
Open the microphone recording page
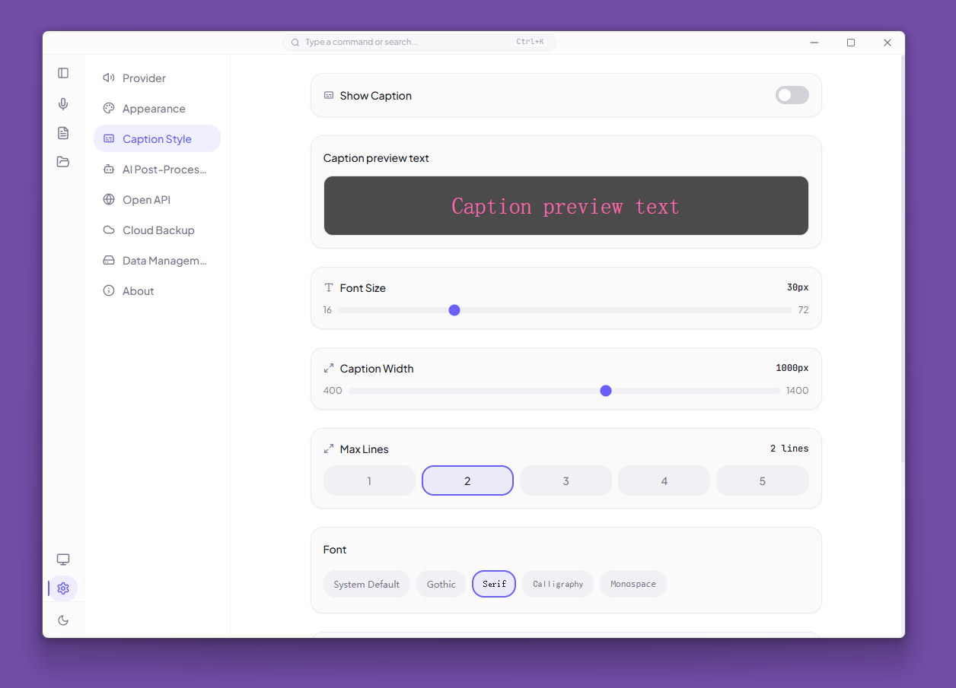click(x=63, y=104)
